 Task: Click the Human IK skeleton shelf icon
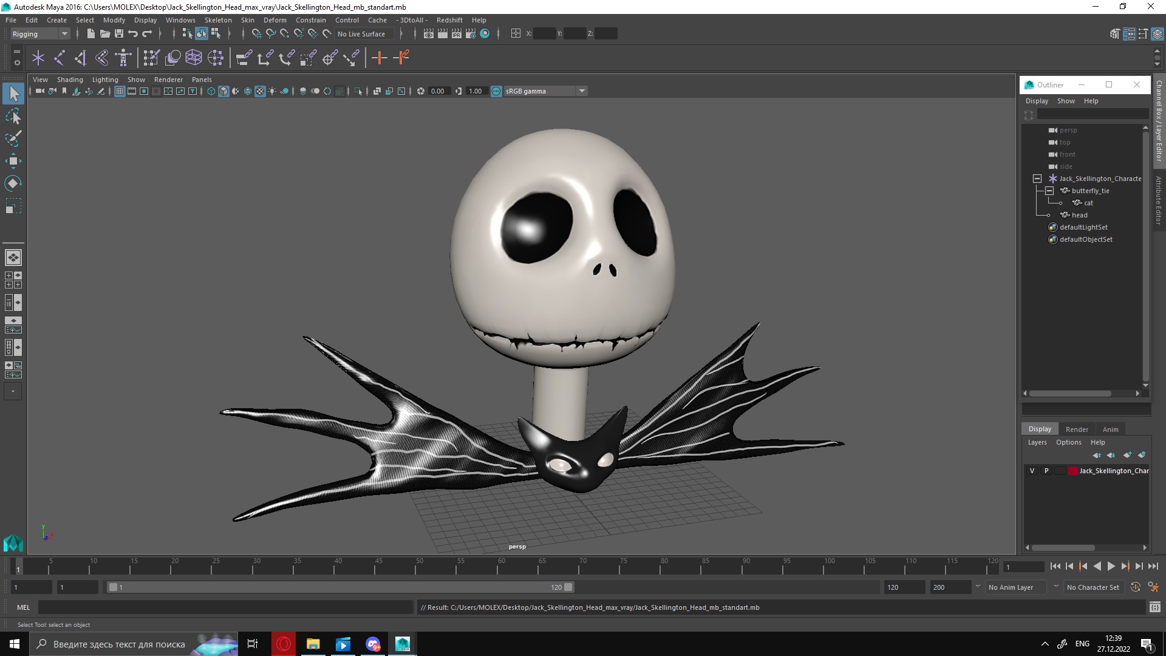123,58
